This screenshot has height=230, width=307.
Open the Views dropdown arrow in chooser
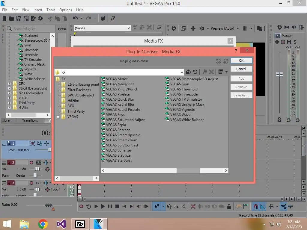(227, 72)
